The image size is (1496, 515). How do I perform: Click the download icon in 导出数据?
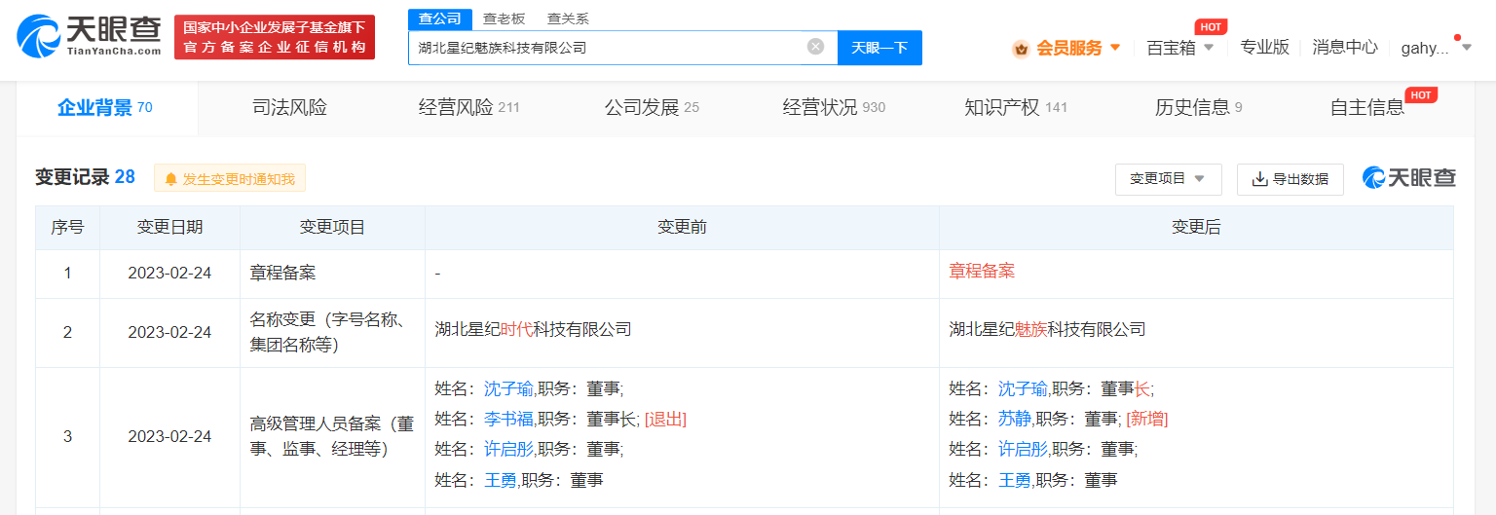tap(1259, 179)
